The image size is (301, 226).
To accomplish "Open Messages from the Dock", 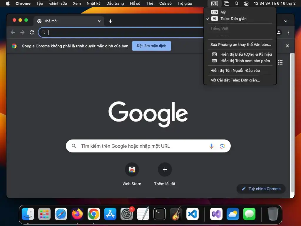I will (249, 214).
